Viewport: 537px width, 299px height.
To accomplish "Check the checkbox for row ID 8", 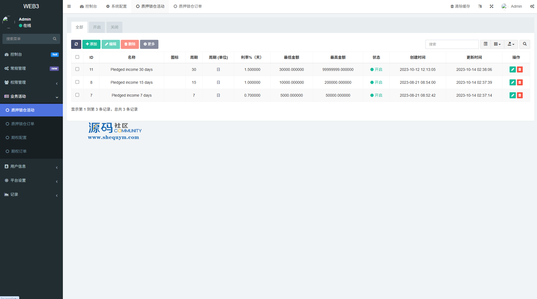I will (x=77, y=82).
